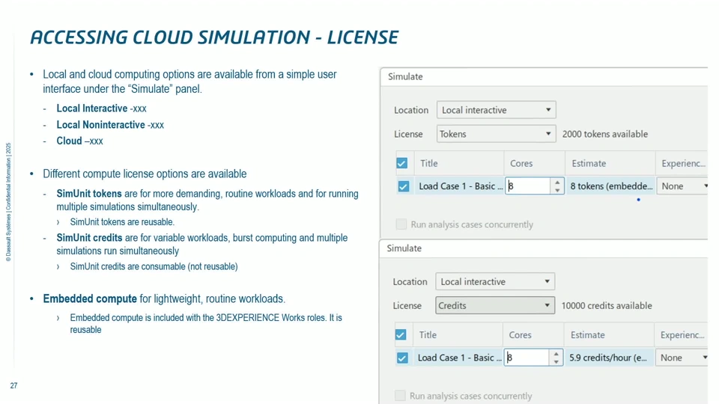This screenshot has width=719, height=404.
Task: Decrease Cores with the down arrow in the Credits panel
Action: tap(556, 362)
